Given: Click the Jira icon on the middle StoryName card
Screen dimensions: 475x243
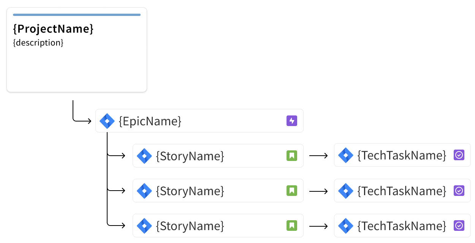Looking at the screenshot, I should pyautogui.click(x=144, y=191).
